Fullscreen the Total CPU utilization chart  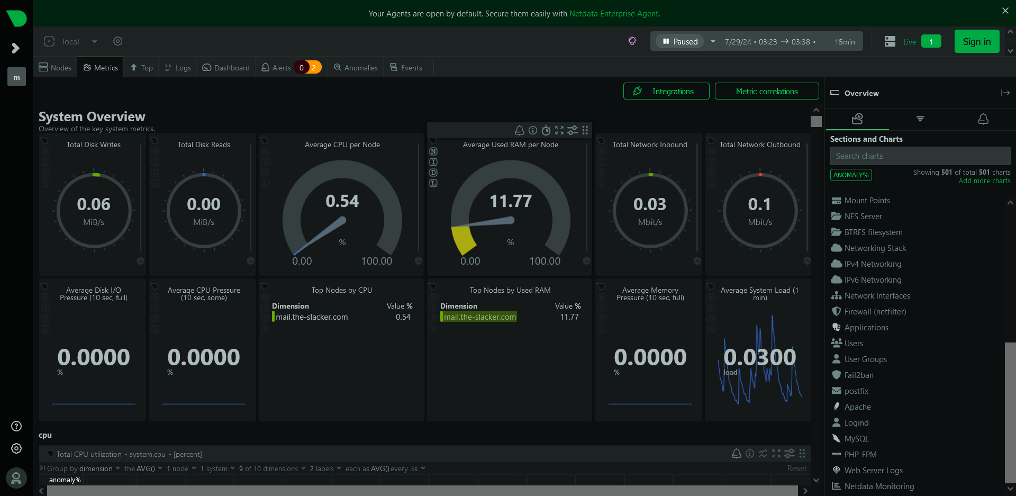tap(776, 454)
